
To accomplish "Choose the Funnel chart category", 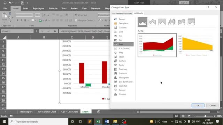I will [x=123, y=90].
